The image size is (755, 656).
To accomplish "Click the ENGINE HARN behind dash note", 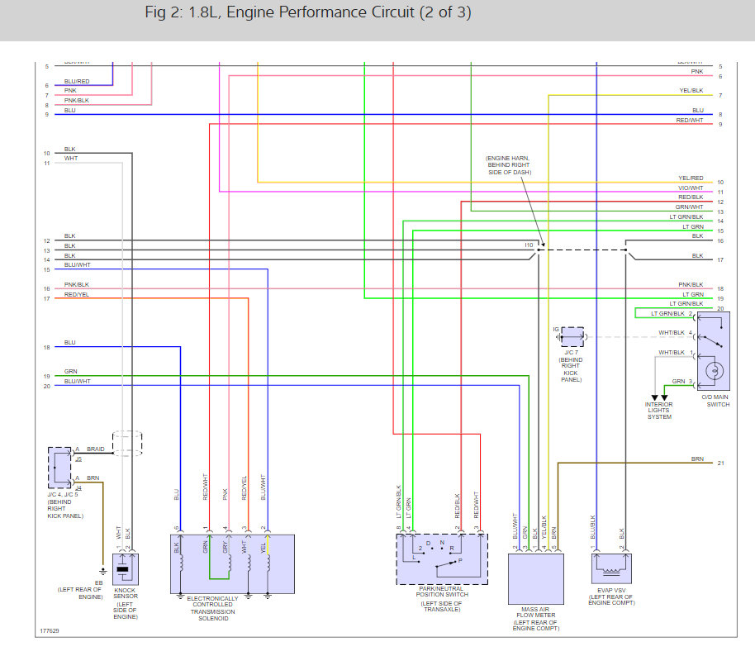I will pos(508,165).
